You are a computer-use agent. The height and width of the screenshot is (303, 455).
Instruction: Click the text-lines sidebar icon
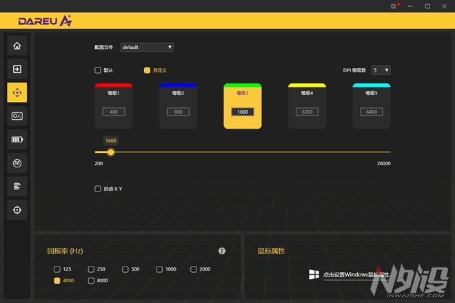click(17, 186)
